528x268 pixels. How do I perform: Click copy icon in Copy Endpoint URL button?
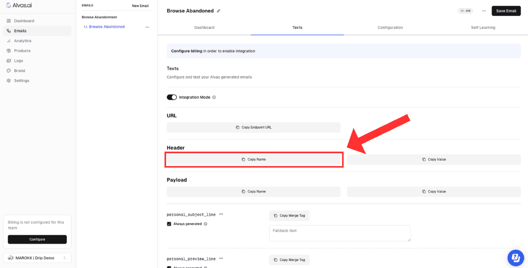[x=237, y=128]
